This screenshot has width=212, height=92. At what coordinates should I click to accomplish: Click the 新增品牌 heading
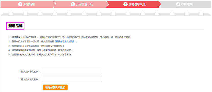point(15,26)
